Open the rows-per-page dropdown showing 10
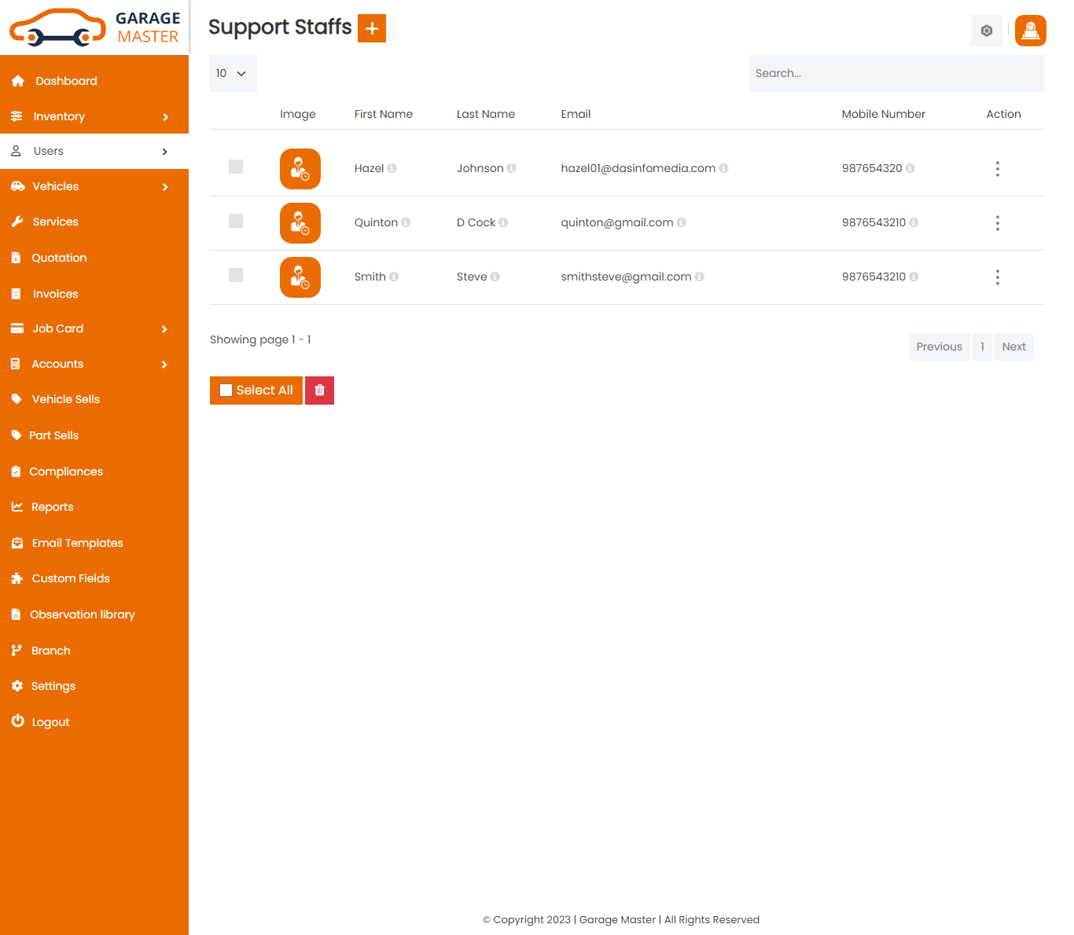 (233, 73)
